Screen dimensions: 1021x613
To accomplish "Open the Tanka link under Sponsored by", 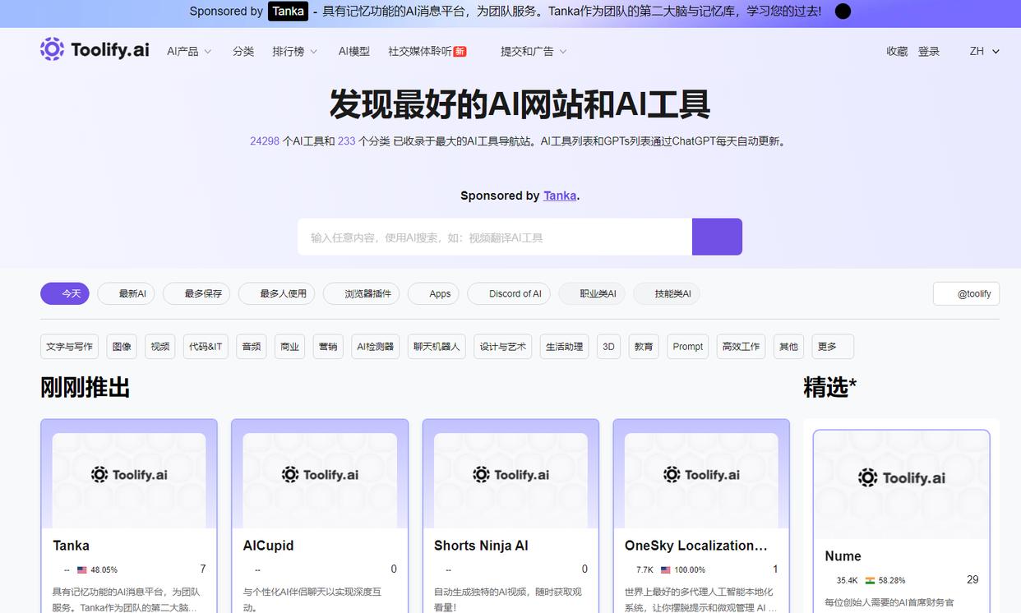I will pyautogui.click(x=560, y=196).
